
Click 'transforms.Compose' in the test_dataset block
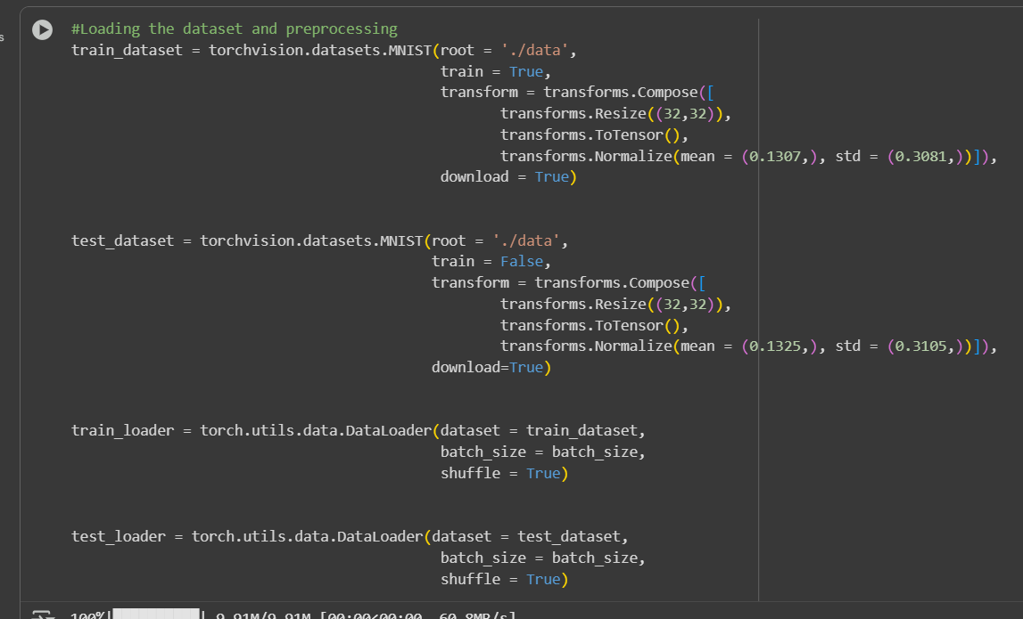[612, 283]
